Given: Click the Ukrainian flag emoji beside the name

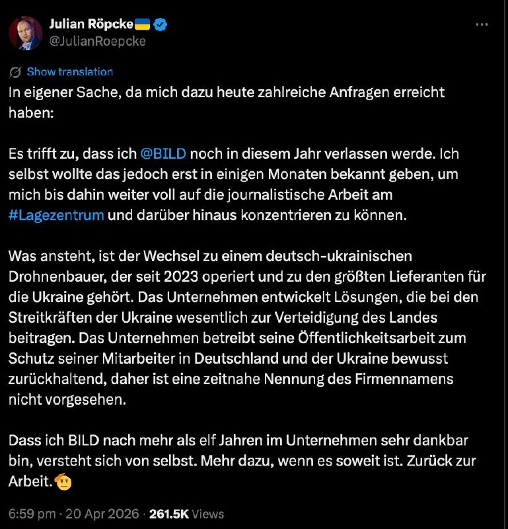Looking at the screenshot, I should [x=143, y=25].
